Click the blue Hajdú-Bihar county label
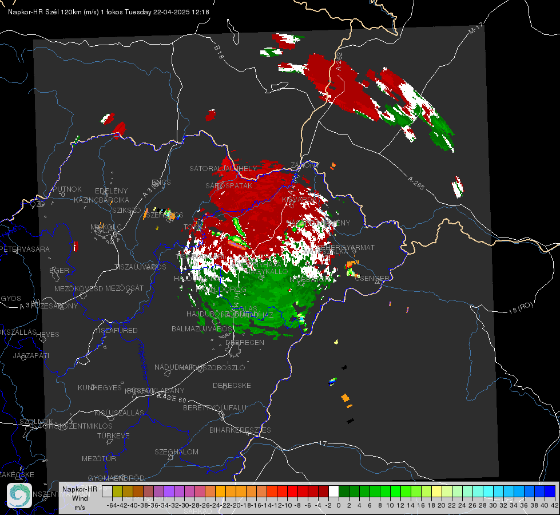This screenshot has height=515, width=560. 142,362
